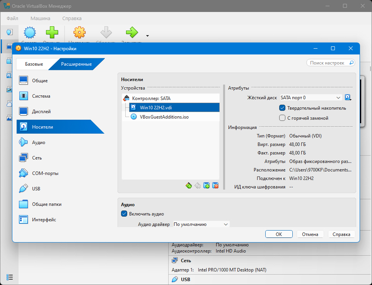Select the Win10 22H2.vdi disk entry
Viewport: 372px width, 285px height.
click(x=174, y=108)
